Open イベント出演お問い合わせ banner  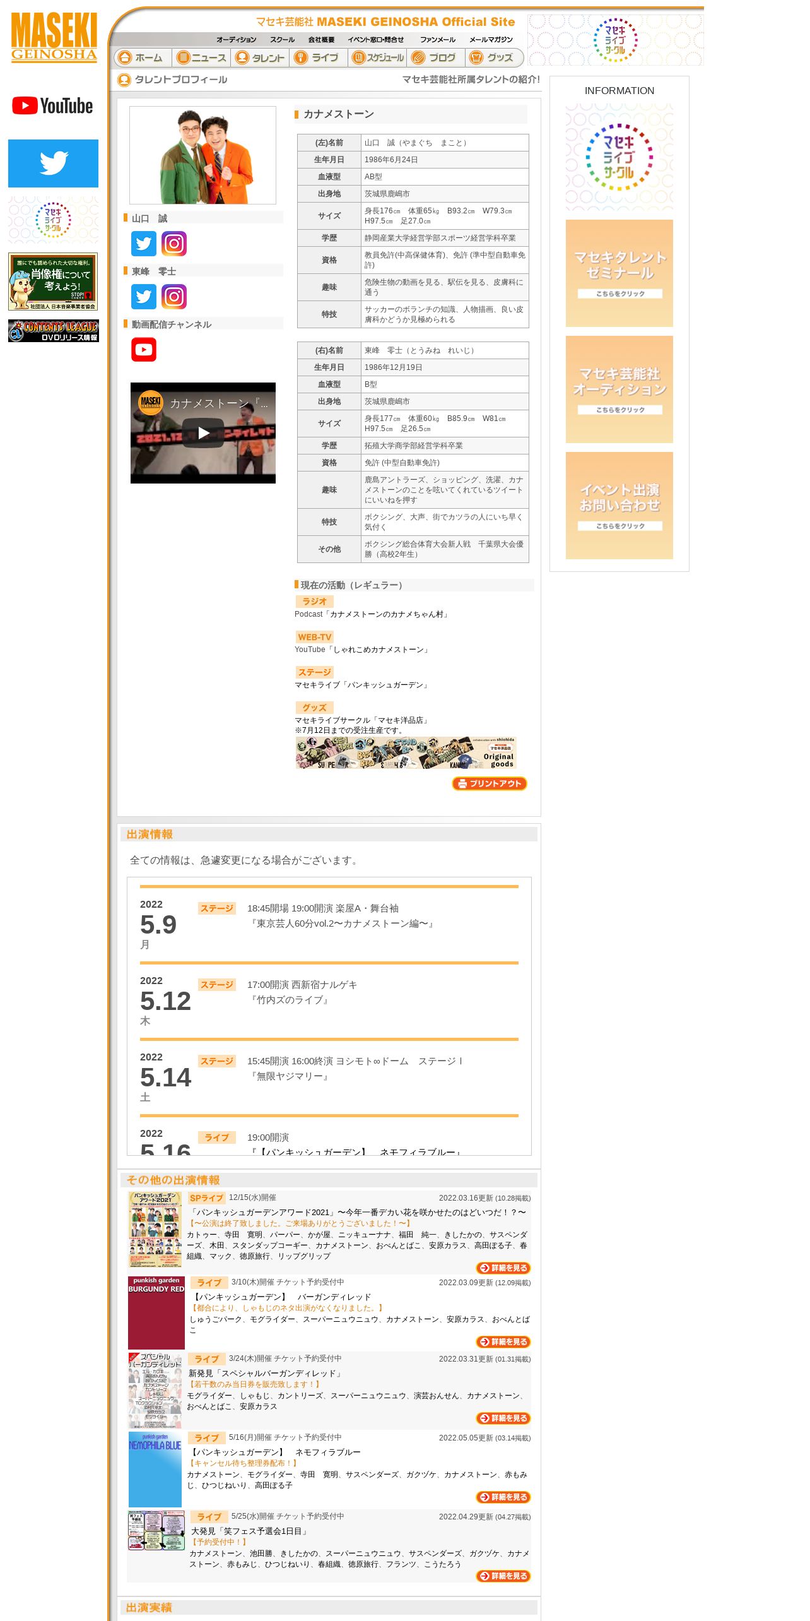click(x=619, y=506)
